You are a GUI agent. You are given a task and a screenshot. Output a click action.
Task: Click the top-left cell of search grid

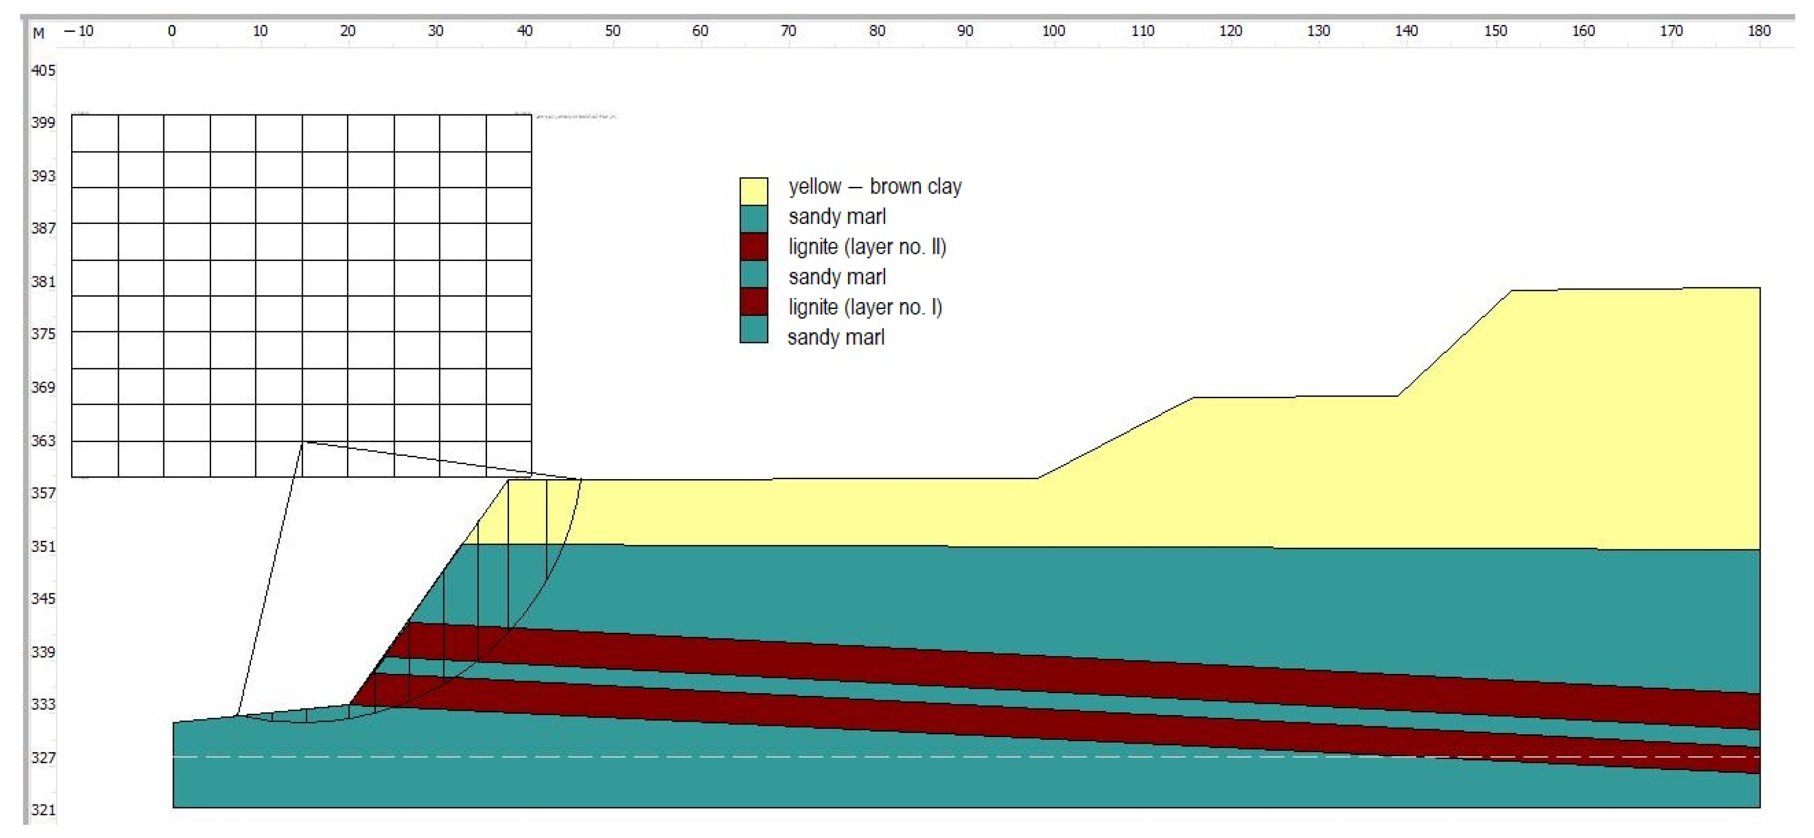(95, 134)
